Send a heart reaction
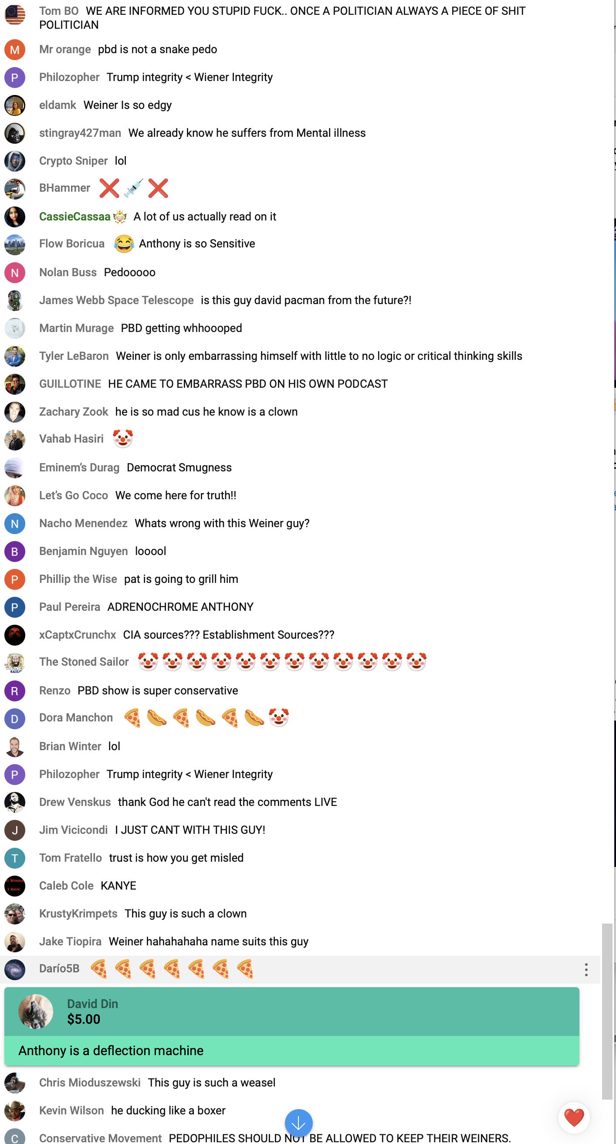The image size is (616, 1144). (574, 1117)
